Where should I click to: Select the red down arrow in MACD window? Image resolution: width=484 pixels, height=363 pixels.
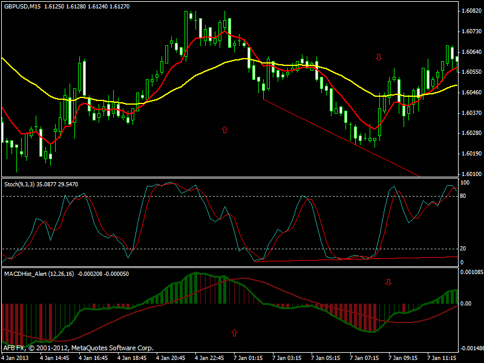[388, 282]
